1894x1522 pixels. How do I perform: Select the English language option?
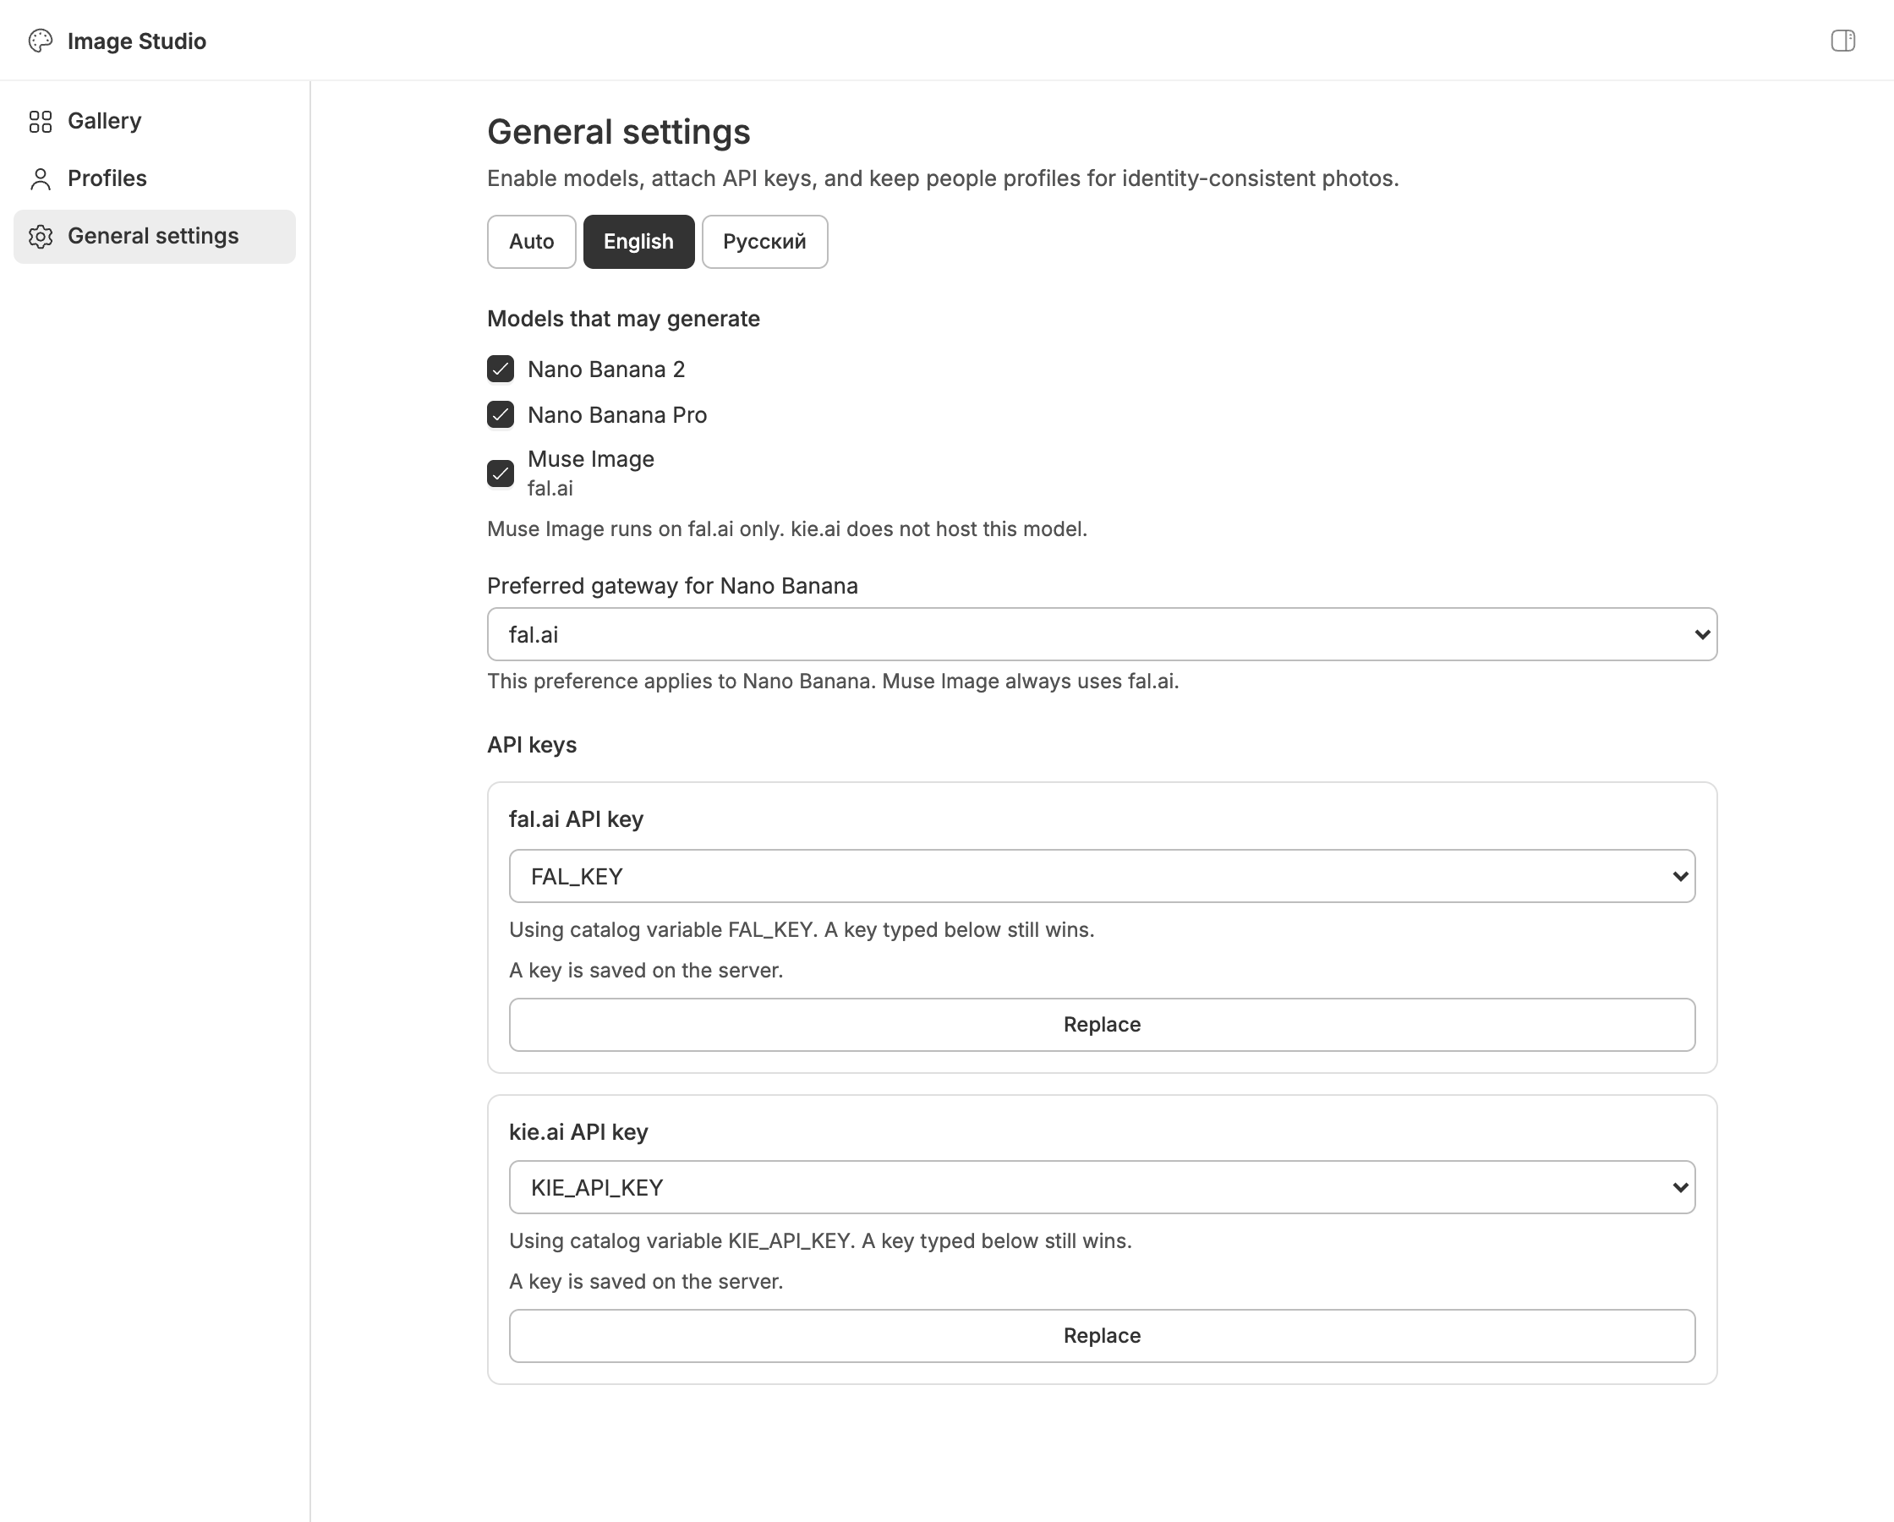(638, 242)
